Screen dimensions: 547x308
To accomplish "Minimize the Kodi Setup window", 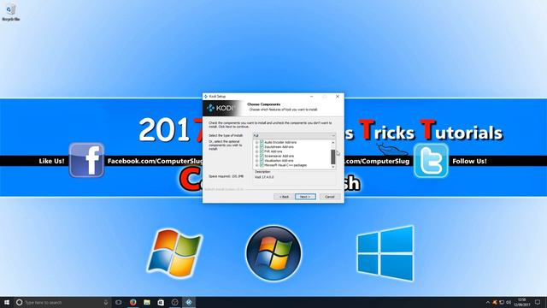I will click(x=311, y=97).
